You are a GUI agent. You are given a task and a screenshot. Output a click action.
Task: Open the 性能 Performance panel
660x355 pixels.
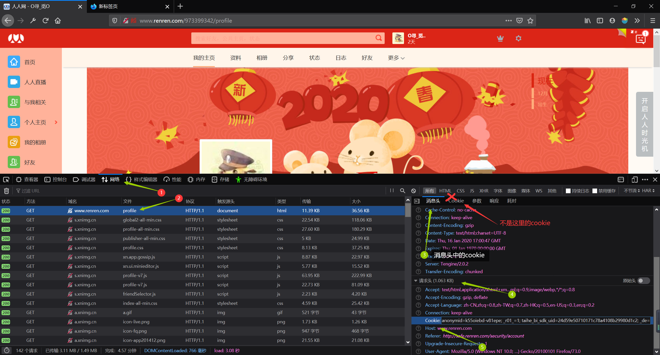pos(172,179)
